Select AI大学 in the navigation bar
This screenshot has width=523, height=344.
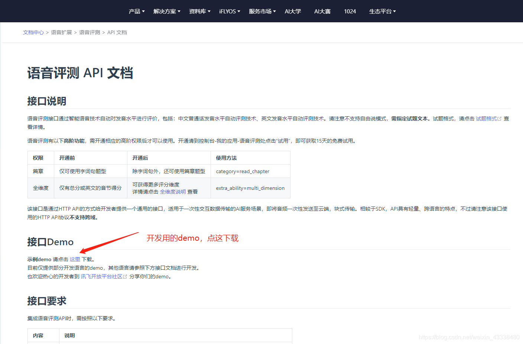(x=292, y=11)
